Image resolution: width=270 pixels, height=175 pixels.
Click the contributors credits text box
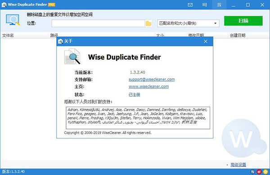138,118
